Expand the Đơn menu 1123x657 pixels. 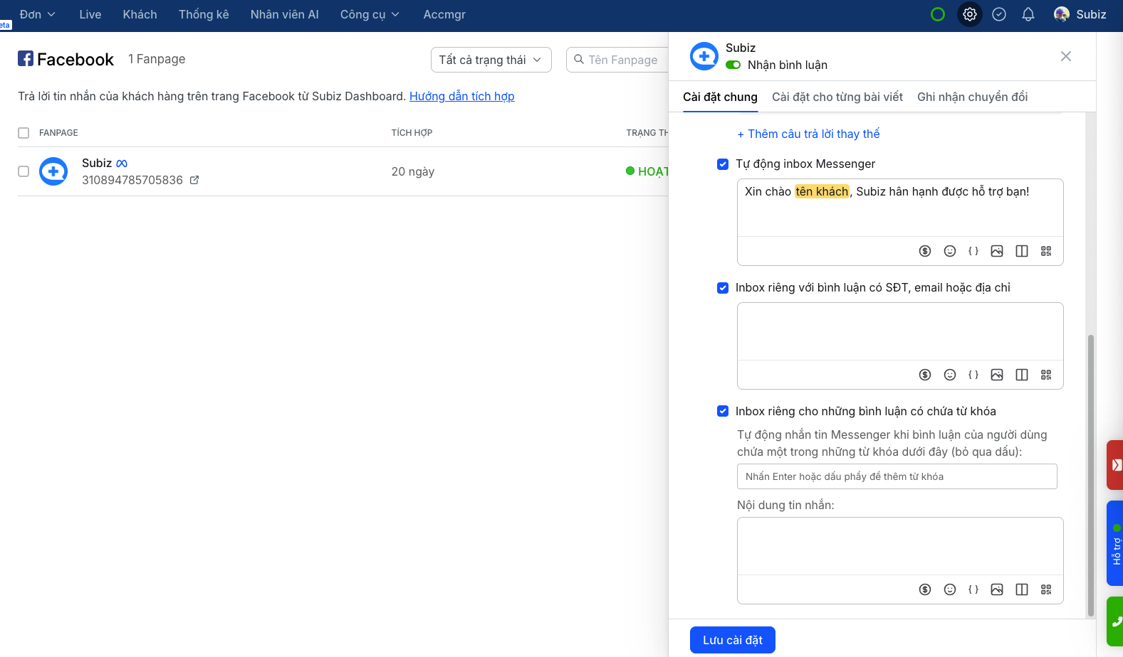37,14
